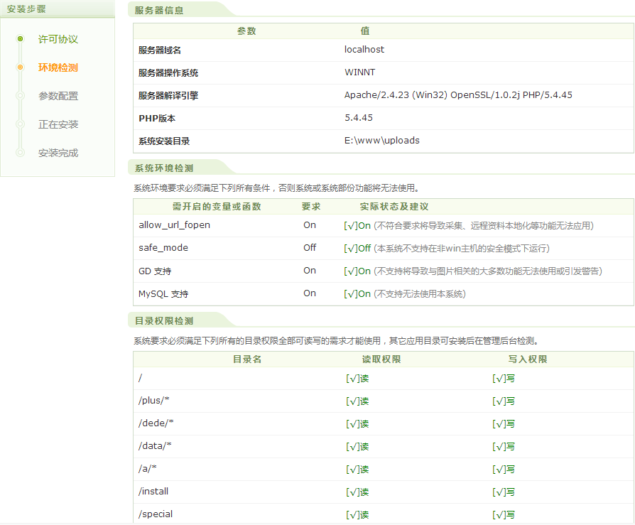Viewport: 635px width, 525px height.
Task: Click the [√]On status for MySQL 支持
Action: [357, 293]
